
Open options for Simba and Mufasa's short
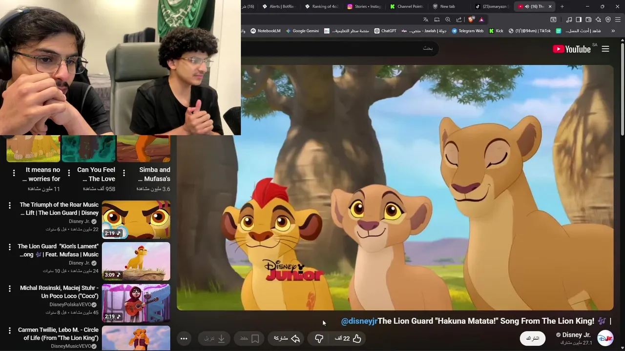point(124,173)
